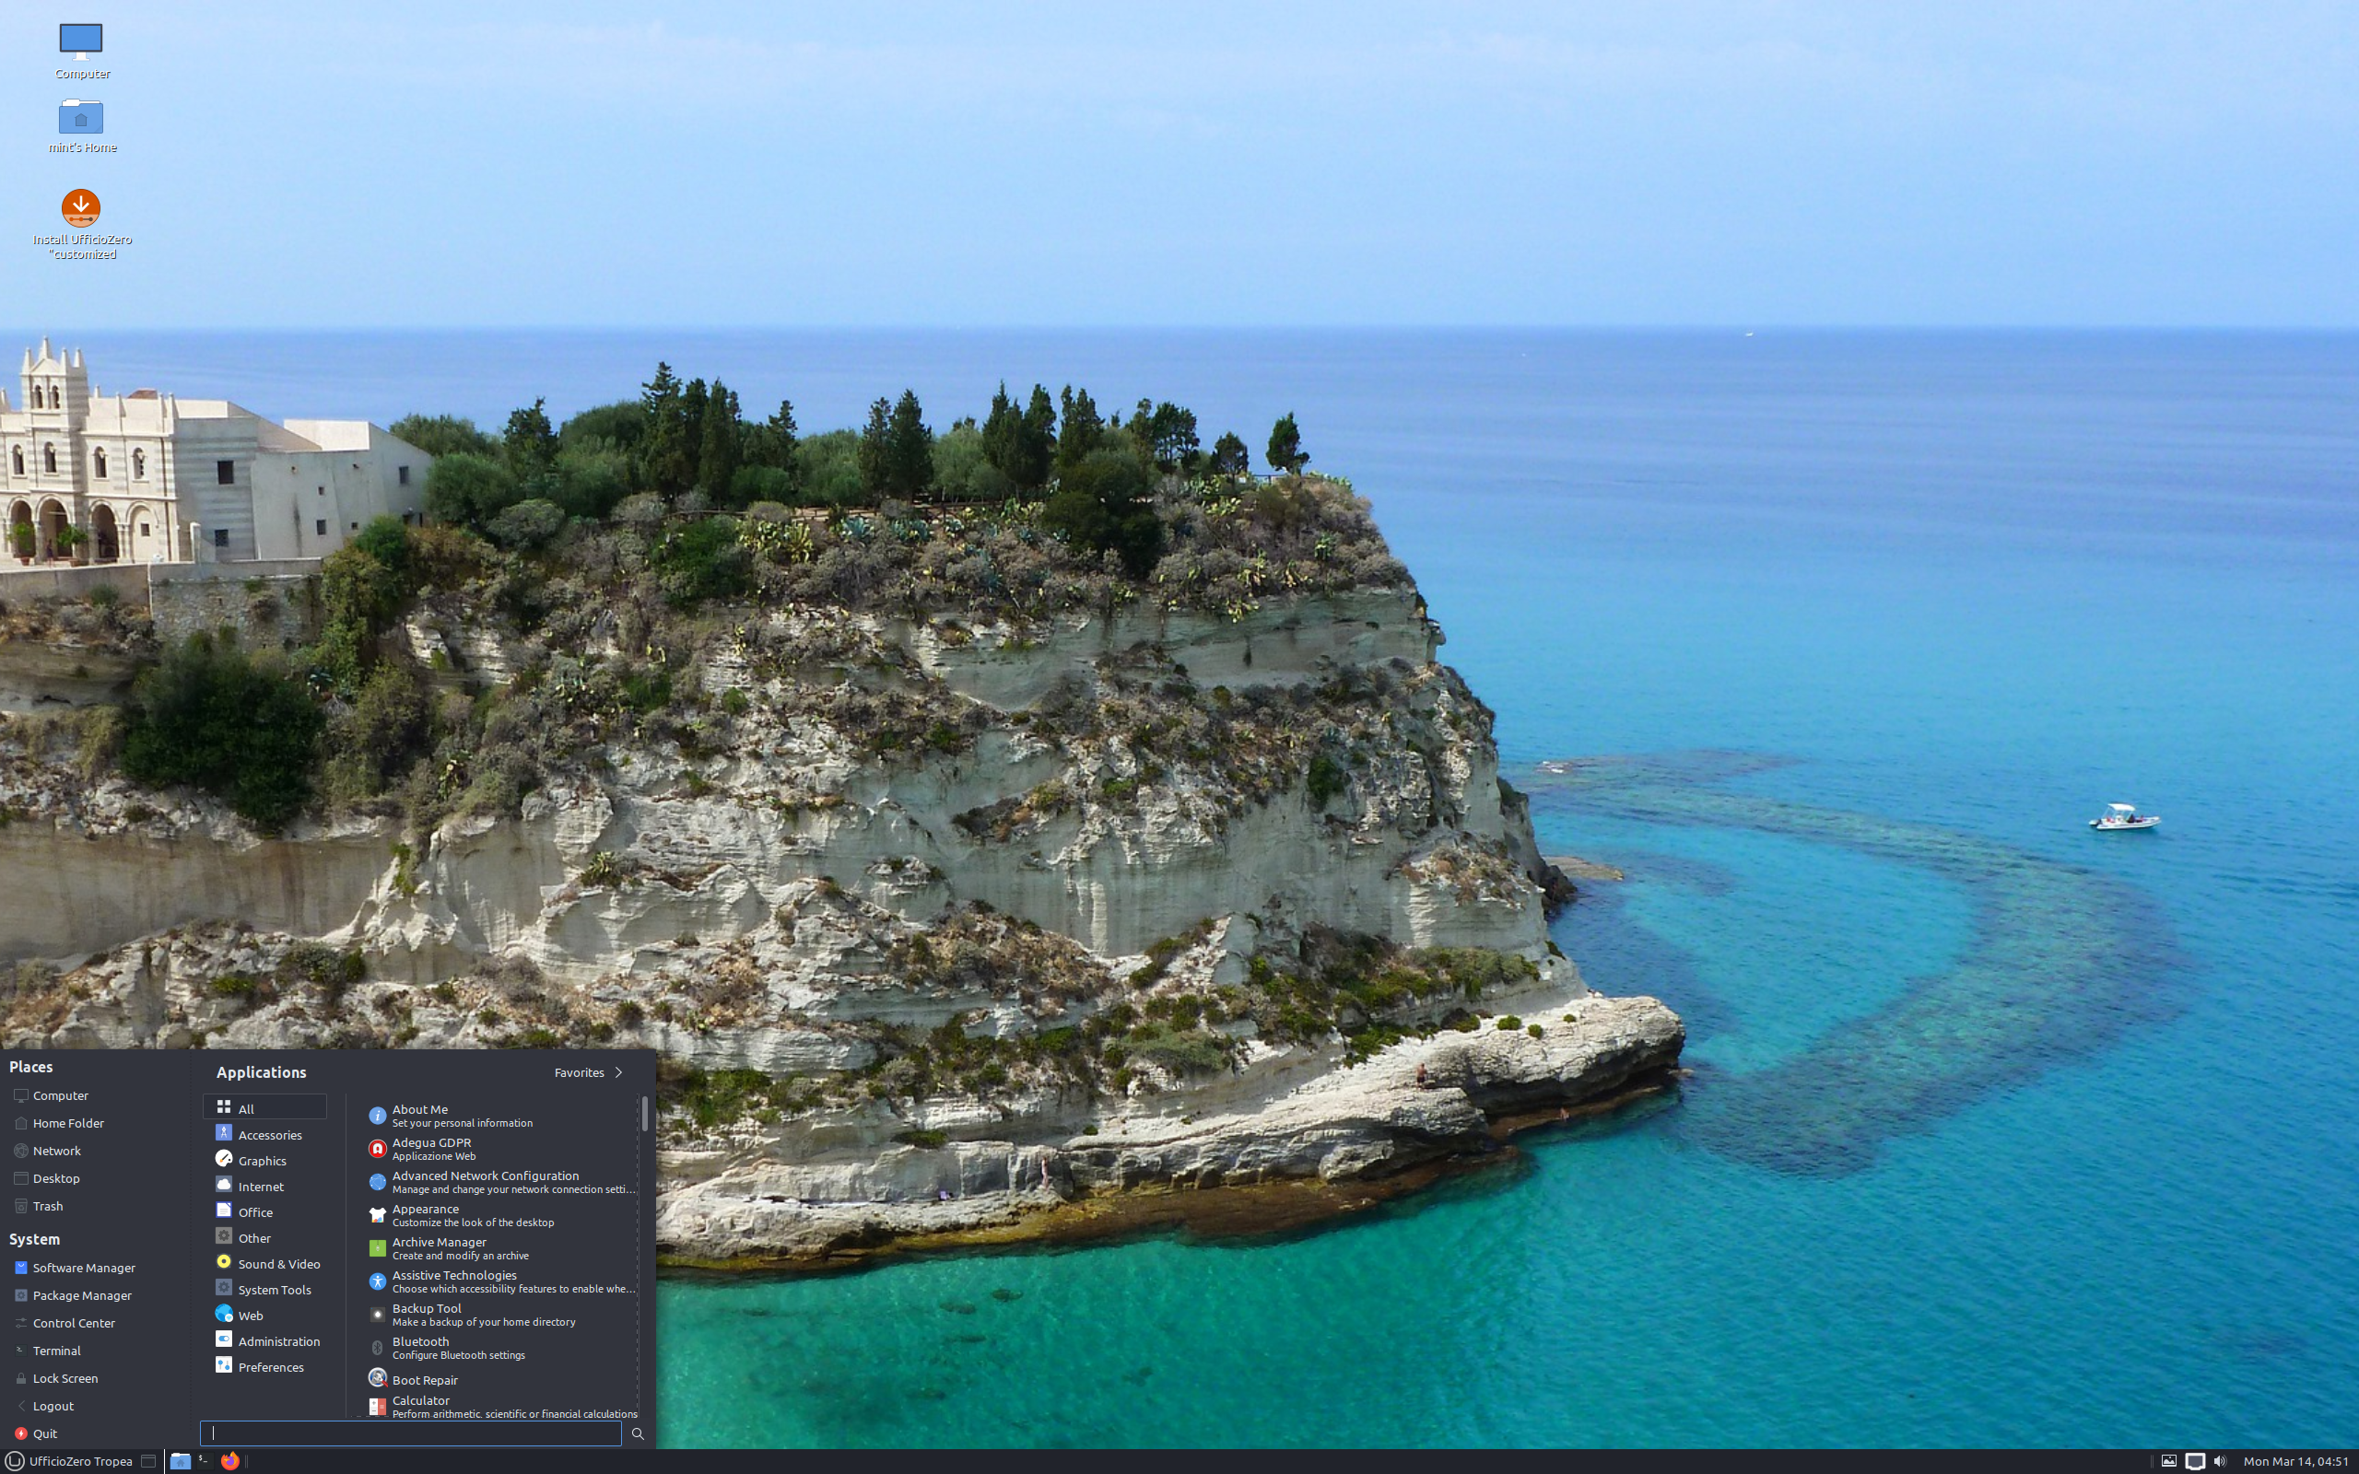Choose the System Tools category
This screenshot has height=1474, width=2359.
tap(264, 1289)
